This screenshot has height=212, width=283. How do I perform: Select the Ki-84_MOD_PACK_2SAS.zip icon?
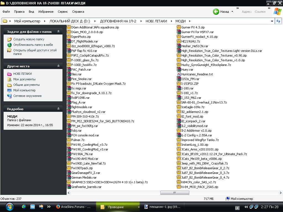pos(179,187)
